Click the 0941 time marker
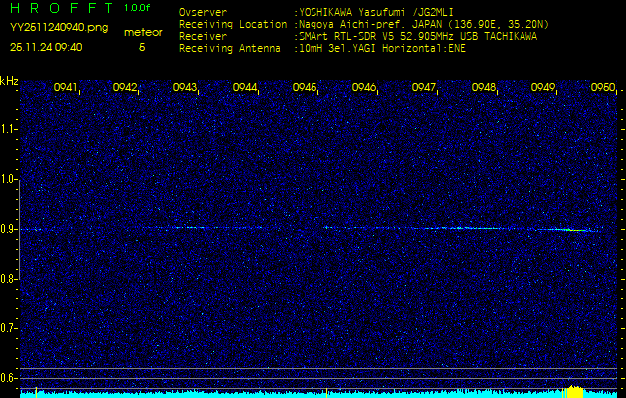Viewport: 626px width, 398px height. pos(66,88)
